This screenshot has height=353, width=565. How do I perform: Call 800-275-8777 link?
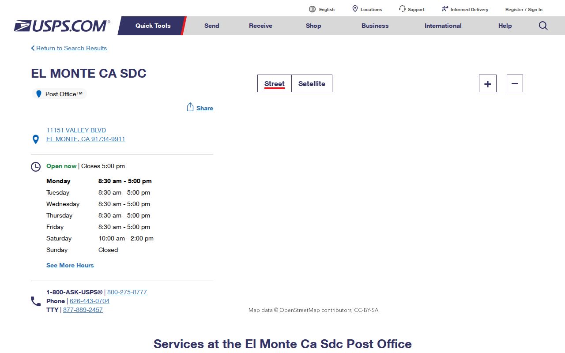[x=127, y=292]
